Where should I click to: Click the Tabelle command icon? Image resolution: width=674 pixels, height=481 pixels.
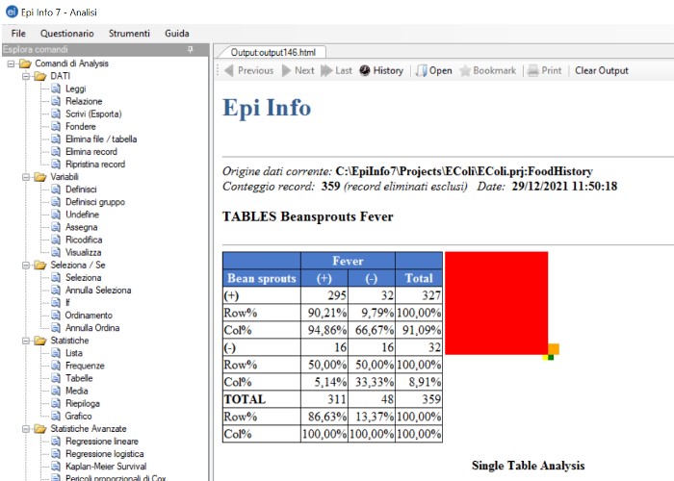[x=56, y=378]
